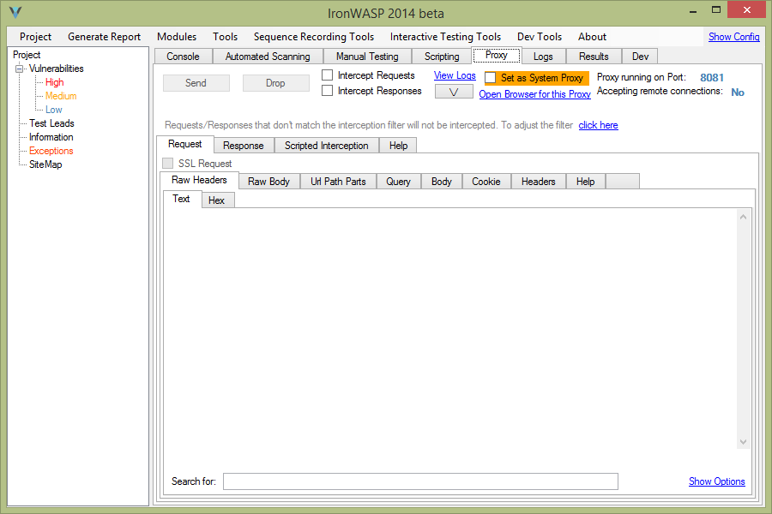
Task: Select the SiteMap tree item
Action: pyautogui.click(x=45, y=164)
